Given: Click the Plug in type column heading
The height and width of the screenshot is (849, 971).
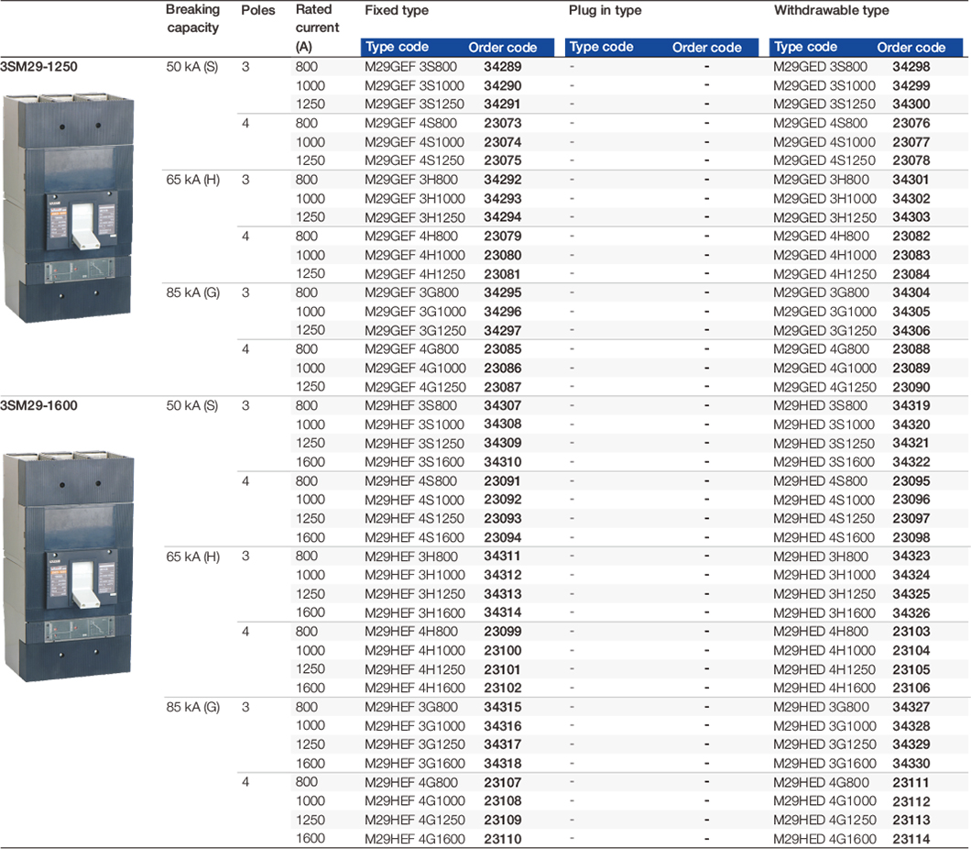Looking at the screenshot, I should point(605,11).
